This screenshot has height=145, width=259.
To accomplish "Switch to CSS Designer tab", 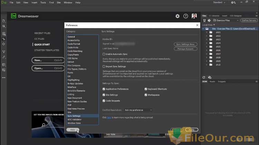I will (x=236, y=16).
